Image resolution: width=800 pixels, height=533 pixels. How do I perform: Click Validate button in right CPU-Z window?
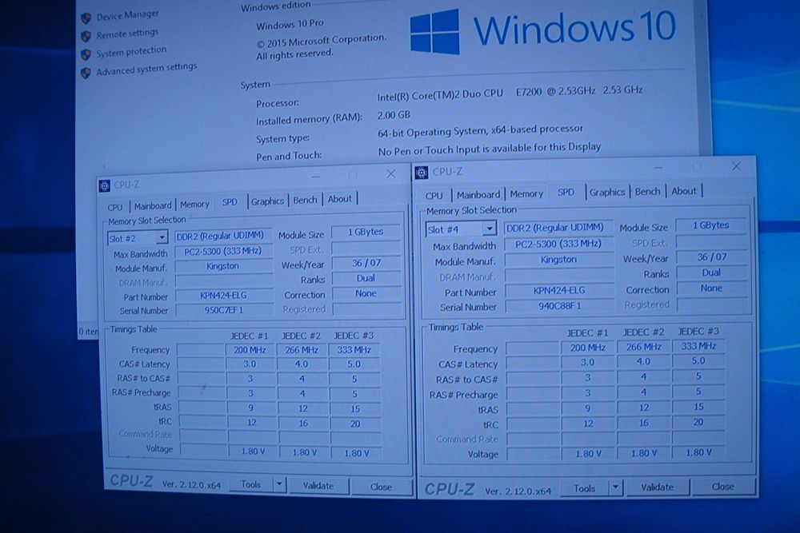[657, 487]
